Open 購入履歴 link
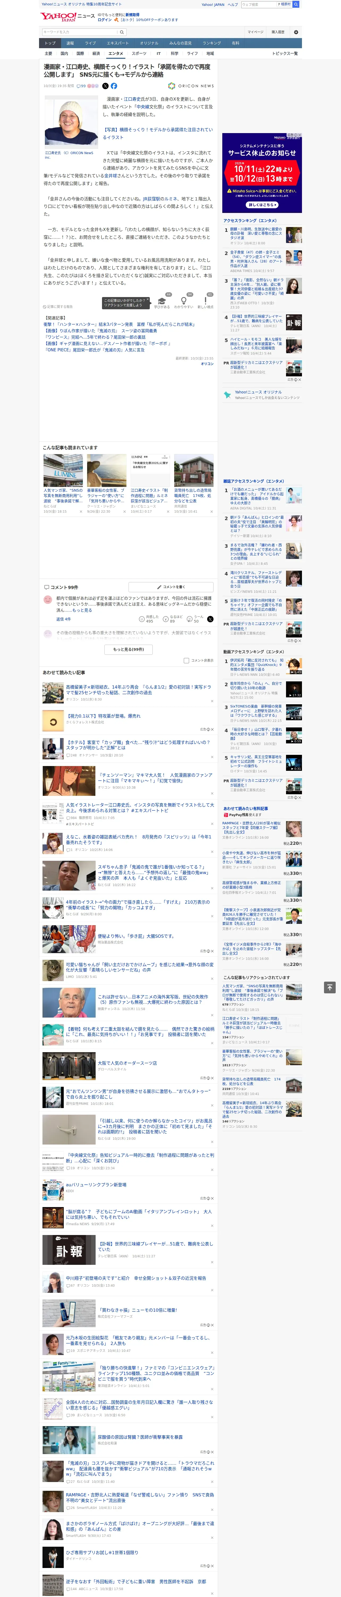 click(x=278, y=32)
